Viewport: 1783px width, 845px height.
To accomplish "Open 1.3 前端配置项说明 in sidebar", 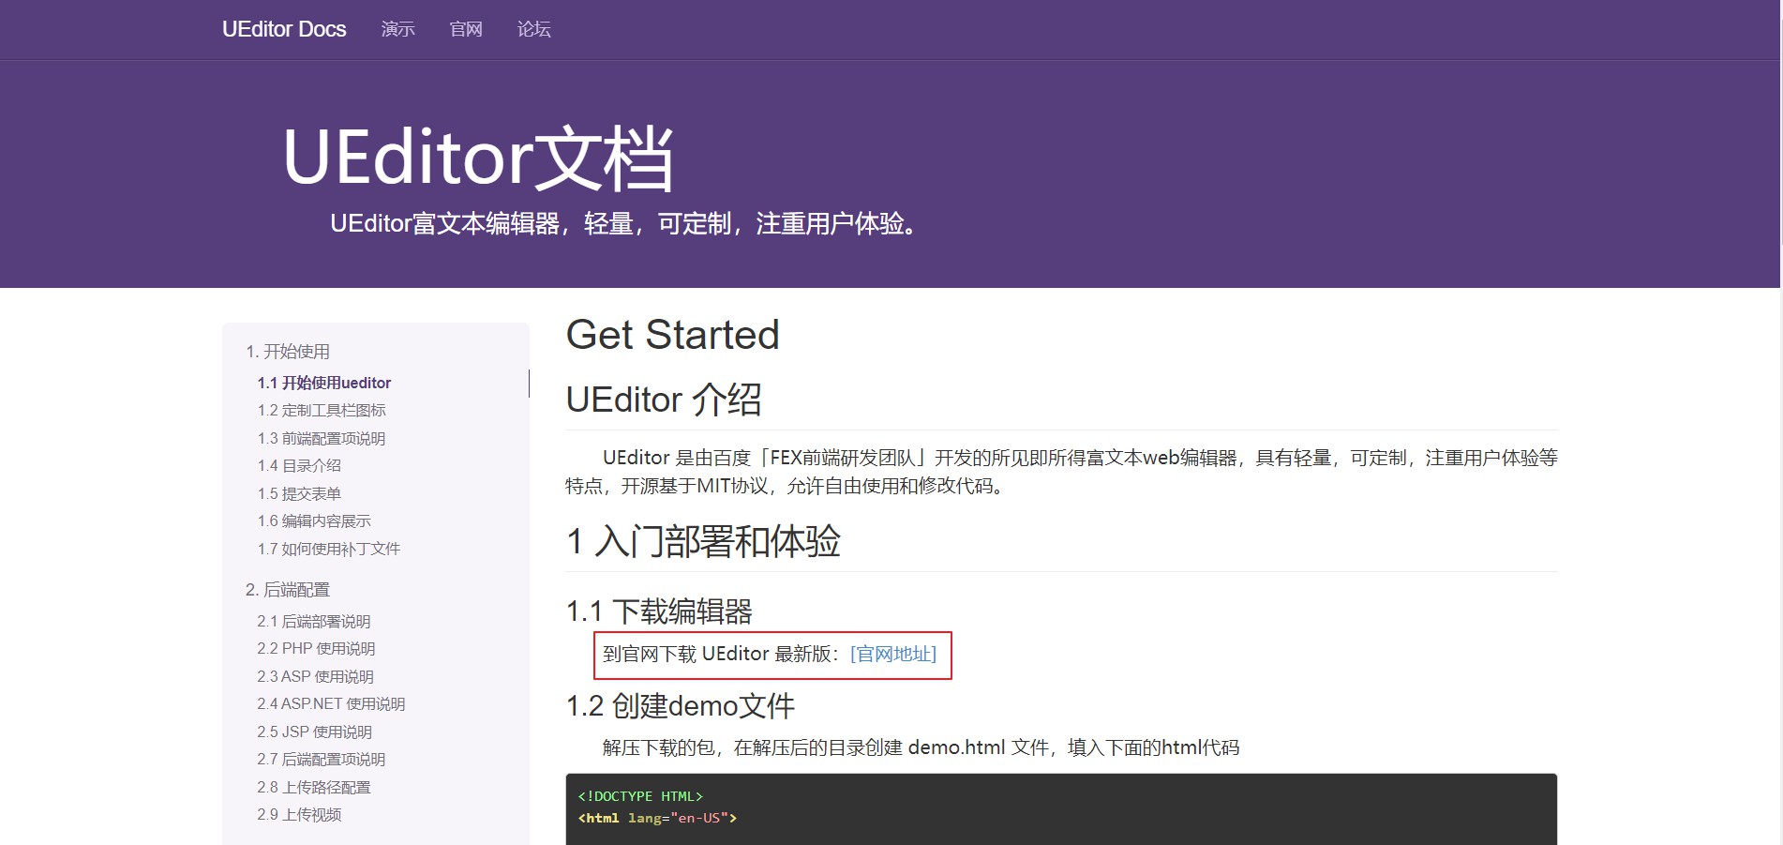I will coord(322,438).
